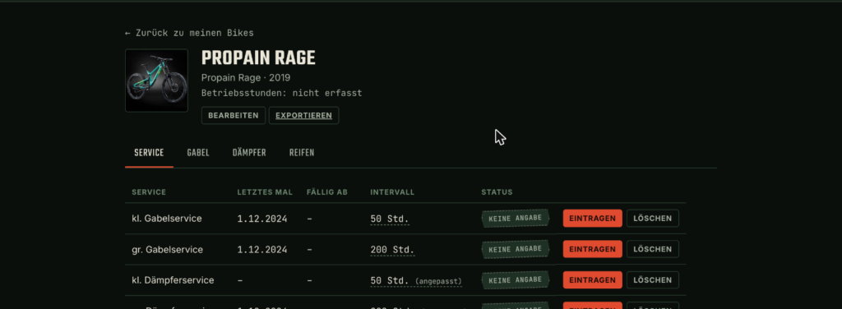Go back via 'Zurück zu meinen Bikes' link
The width and height of the screenshot is (842, 309).
(189, 33)
